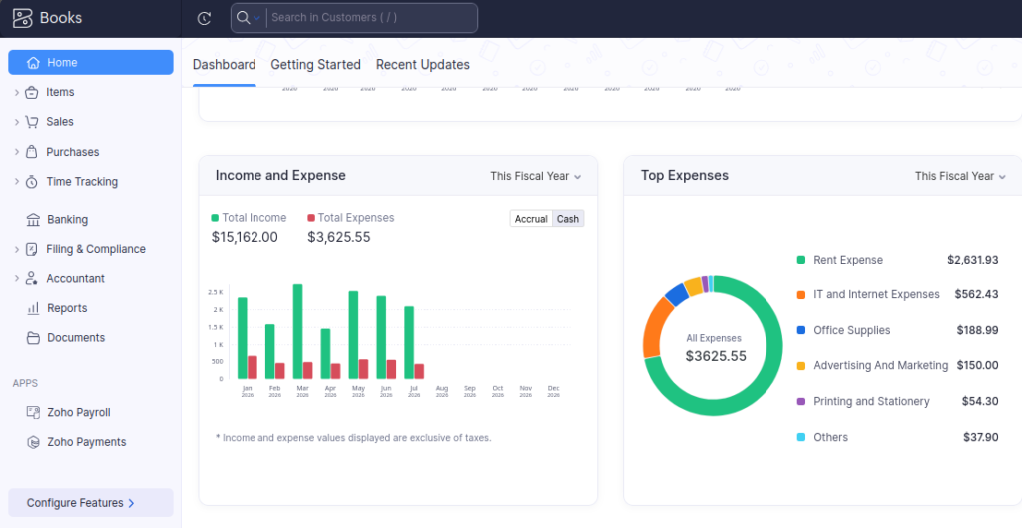1022x528 pixels.
Task: Click the Office Supplies legend entry
Action: 852,330
